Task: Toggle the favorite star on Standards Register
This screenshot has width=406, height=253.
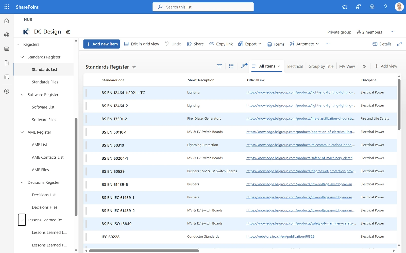Action: click(134, 67)
